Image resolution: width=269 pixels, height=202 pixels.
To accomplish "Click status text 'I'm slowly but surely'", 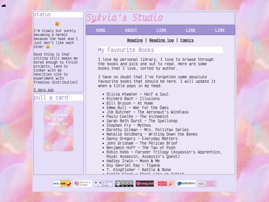I will click(x=55, y=31).
